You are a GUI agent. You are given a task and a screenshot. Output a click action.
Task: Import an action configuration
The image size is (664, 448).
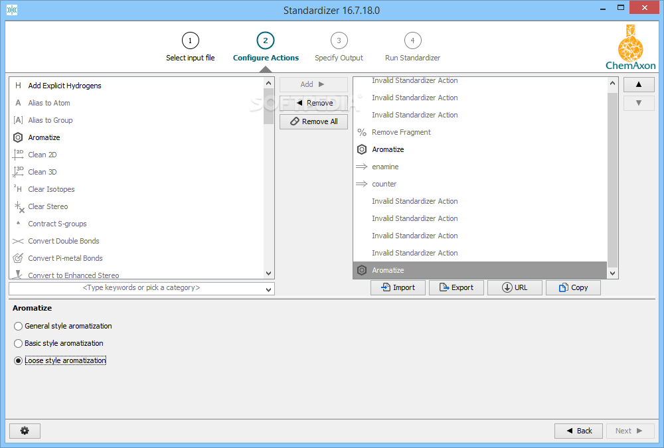click(398, 287)
